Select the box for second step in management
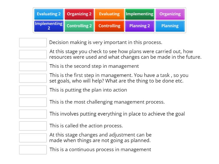Viewport: 219px width, 164px height. click(x=33, y=66)
